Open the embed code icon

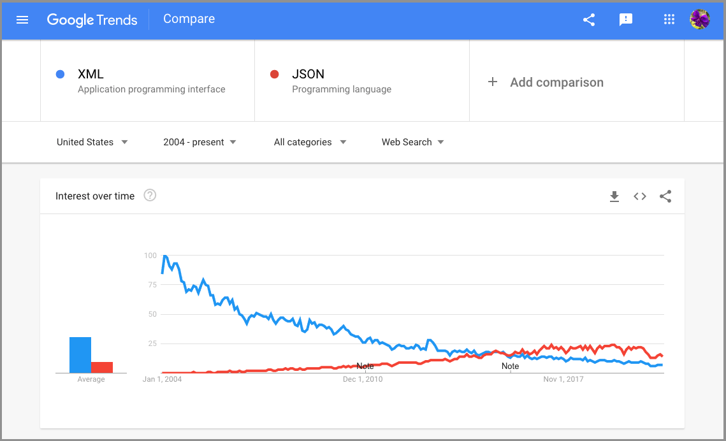coord(639,197)
